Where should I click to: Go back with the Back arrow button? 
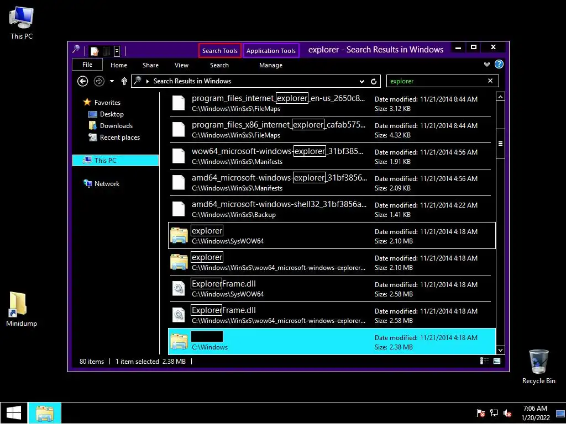tap(83, 81)
